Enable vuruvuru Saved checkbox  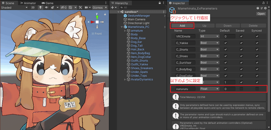tap(242, 89)
